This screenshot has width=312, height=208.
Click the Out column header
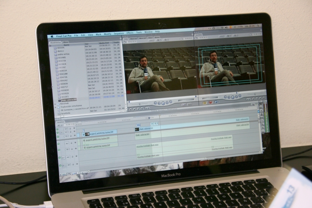pos(87,44)
